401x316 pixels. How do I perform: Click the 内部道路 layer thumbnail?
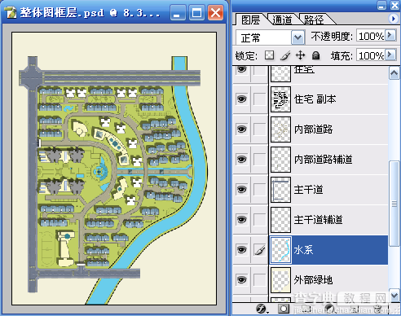(280, 129)
